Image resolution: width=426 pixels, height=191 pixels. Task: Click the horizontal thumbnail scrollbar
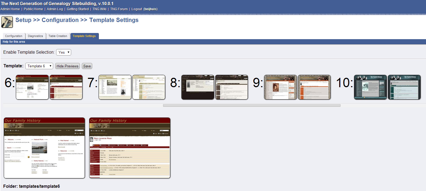(252, 105)
